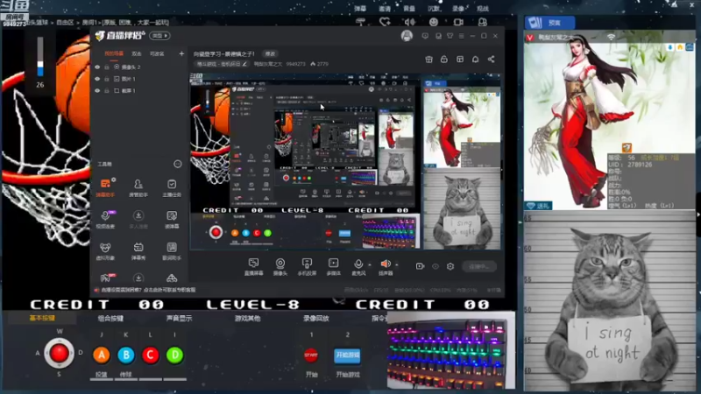Click the red C game button
The width and height of the screenshot is (701, 394).
click(x=150, y=355)
